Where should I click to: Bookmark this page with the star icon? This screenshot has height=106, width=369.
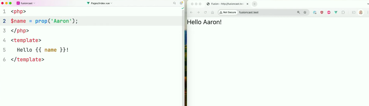pyautogui.click(x=305, y=12)
